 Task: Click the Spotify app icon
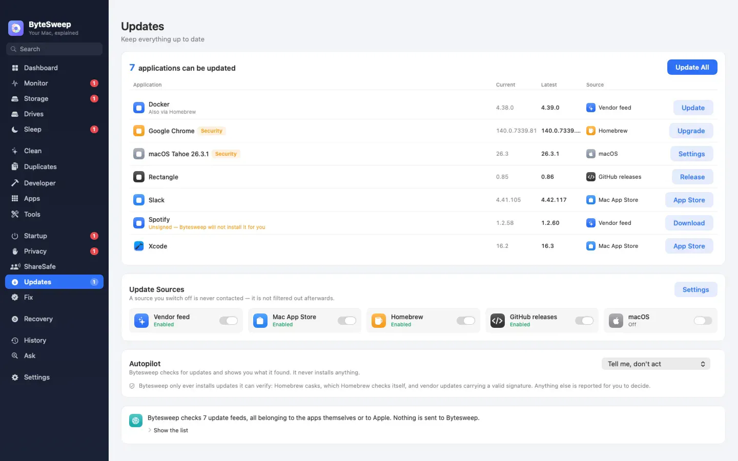click(x=139, y=223)
